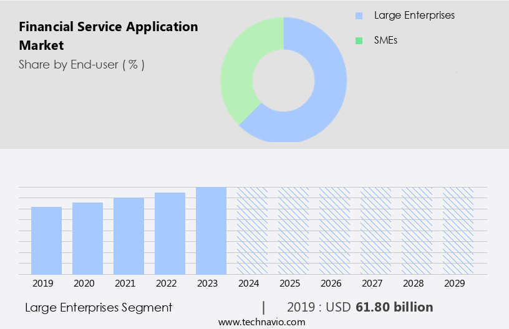This screenshot has width=509, height=329.
Task: Toggle the Large Enterprises legend label
Action: [x=414, y=16]
